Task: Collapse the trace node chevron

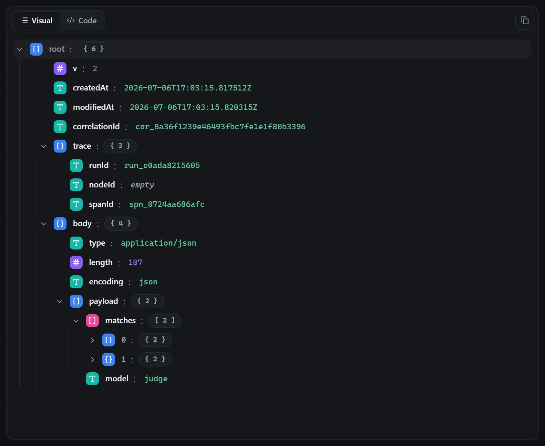Action: point(44,146)
